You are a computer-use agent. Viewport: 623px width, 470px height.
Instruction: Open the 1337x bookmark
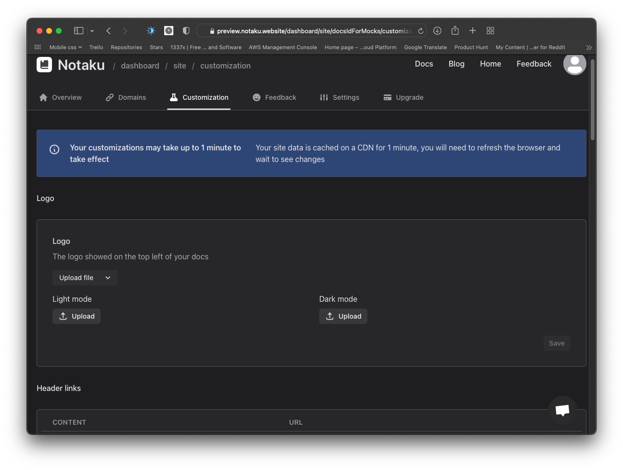206,47
